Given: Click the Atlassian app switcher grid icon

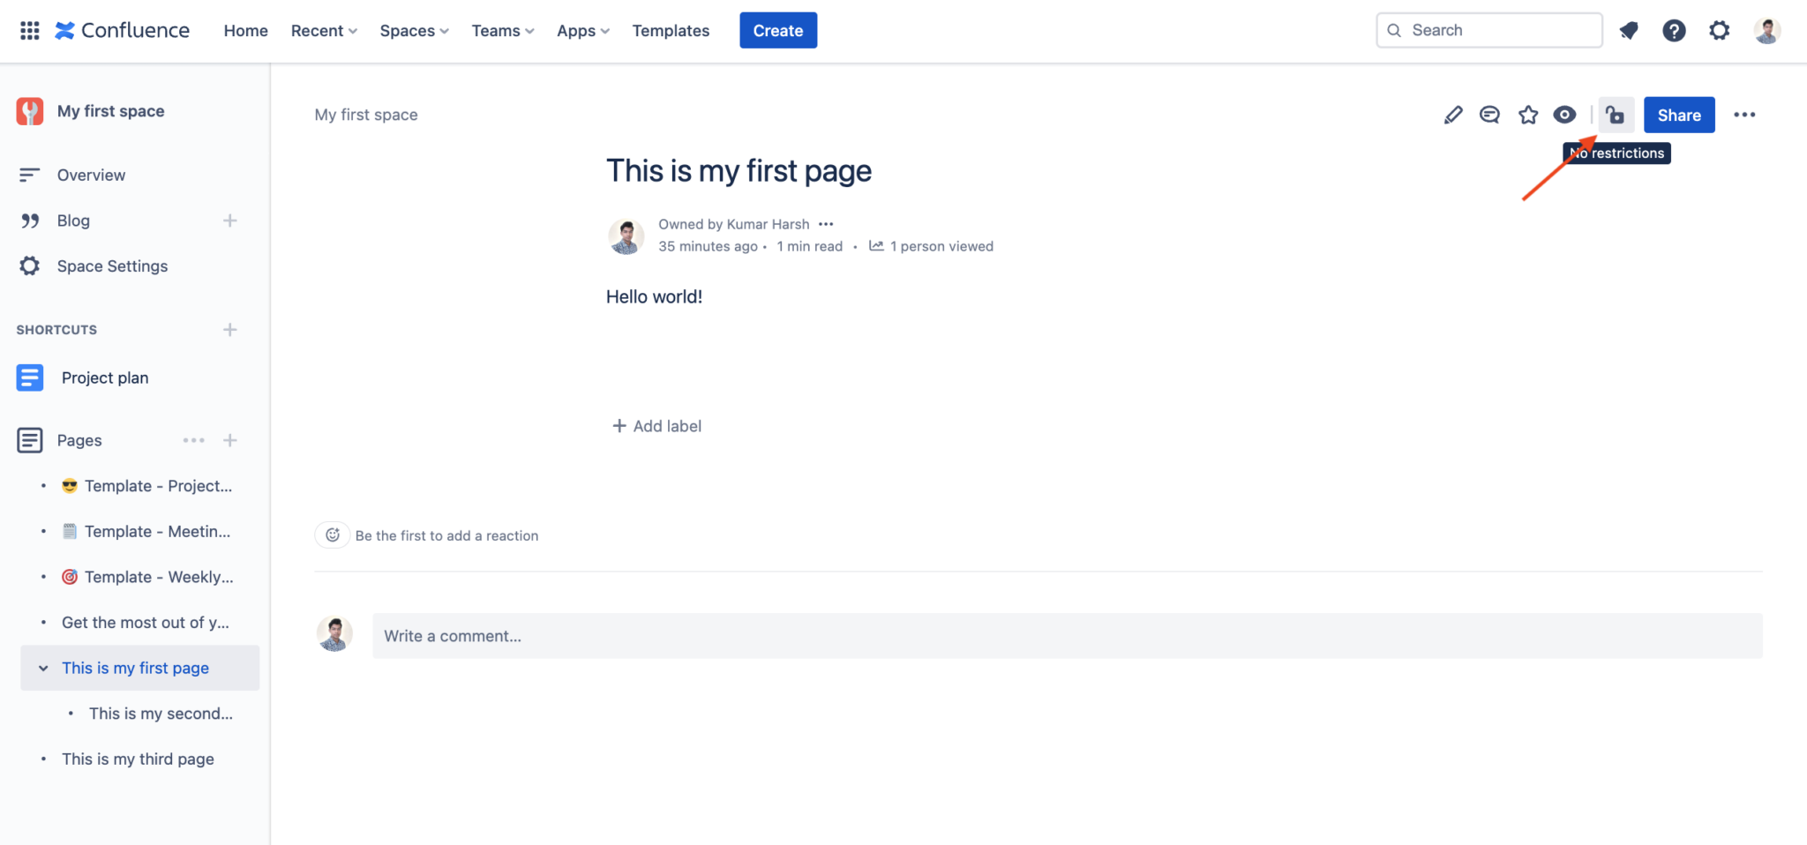Looking at the screenshot, I should (x=29, y=30).
